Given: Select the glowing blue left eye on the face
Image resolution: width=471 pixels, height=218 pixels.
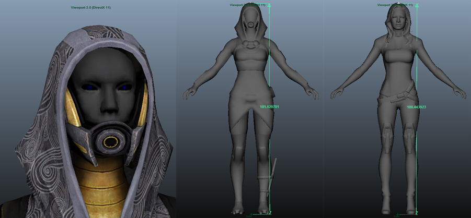Looking at the screenshot, I should click(x=89, y=87).
